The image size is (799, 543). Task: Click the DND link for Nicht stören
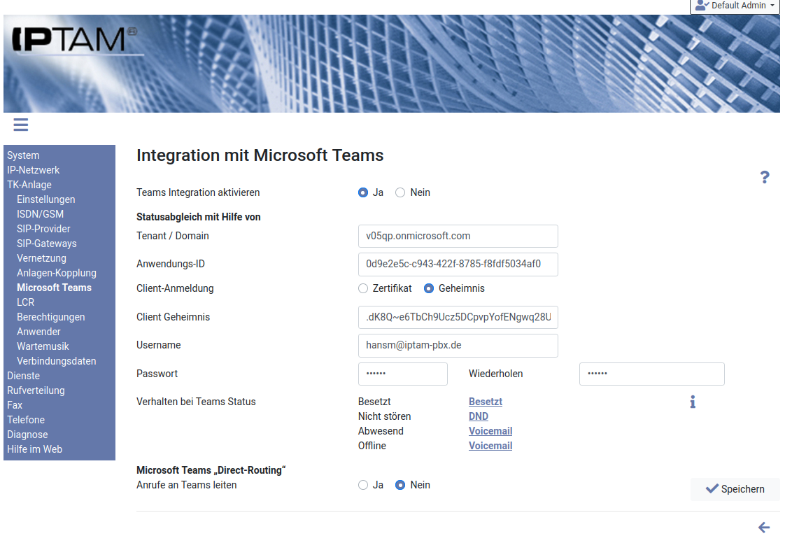(479, 416)
